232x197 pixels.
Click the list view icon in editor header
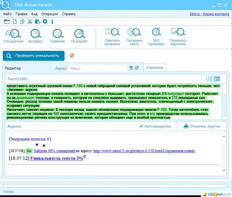pos(217,79)
